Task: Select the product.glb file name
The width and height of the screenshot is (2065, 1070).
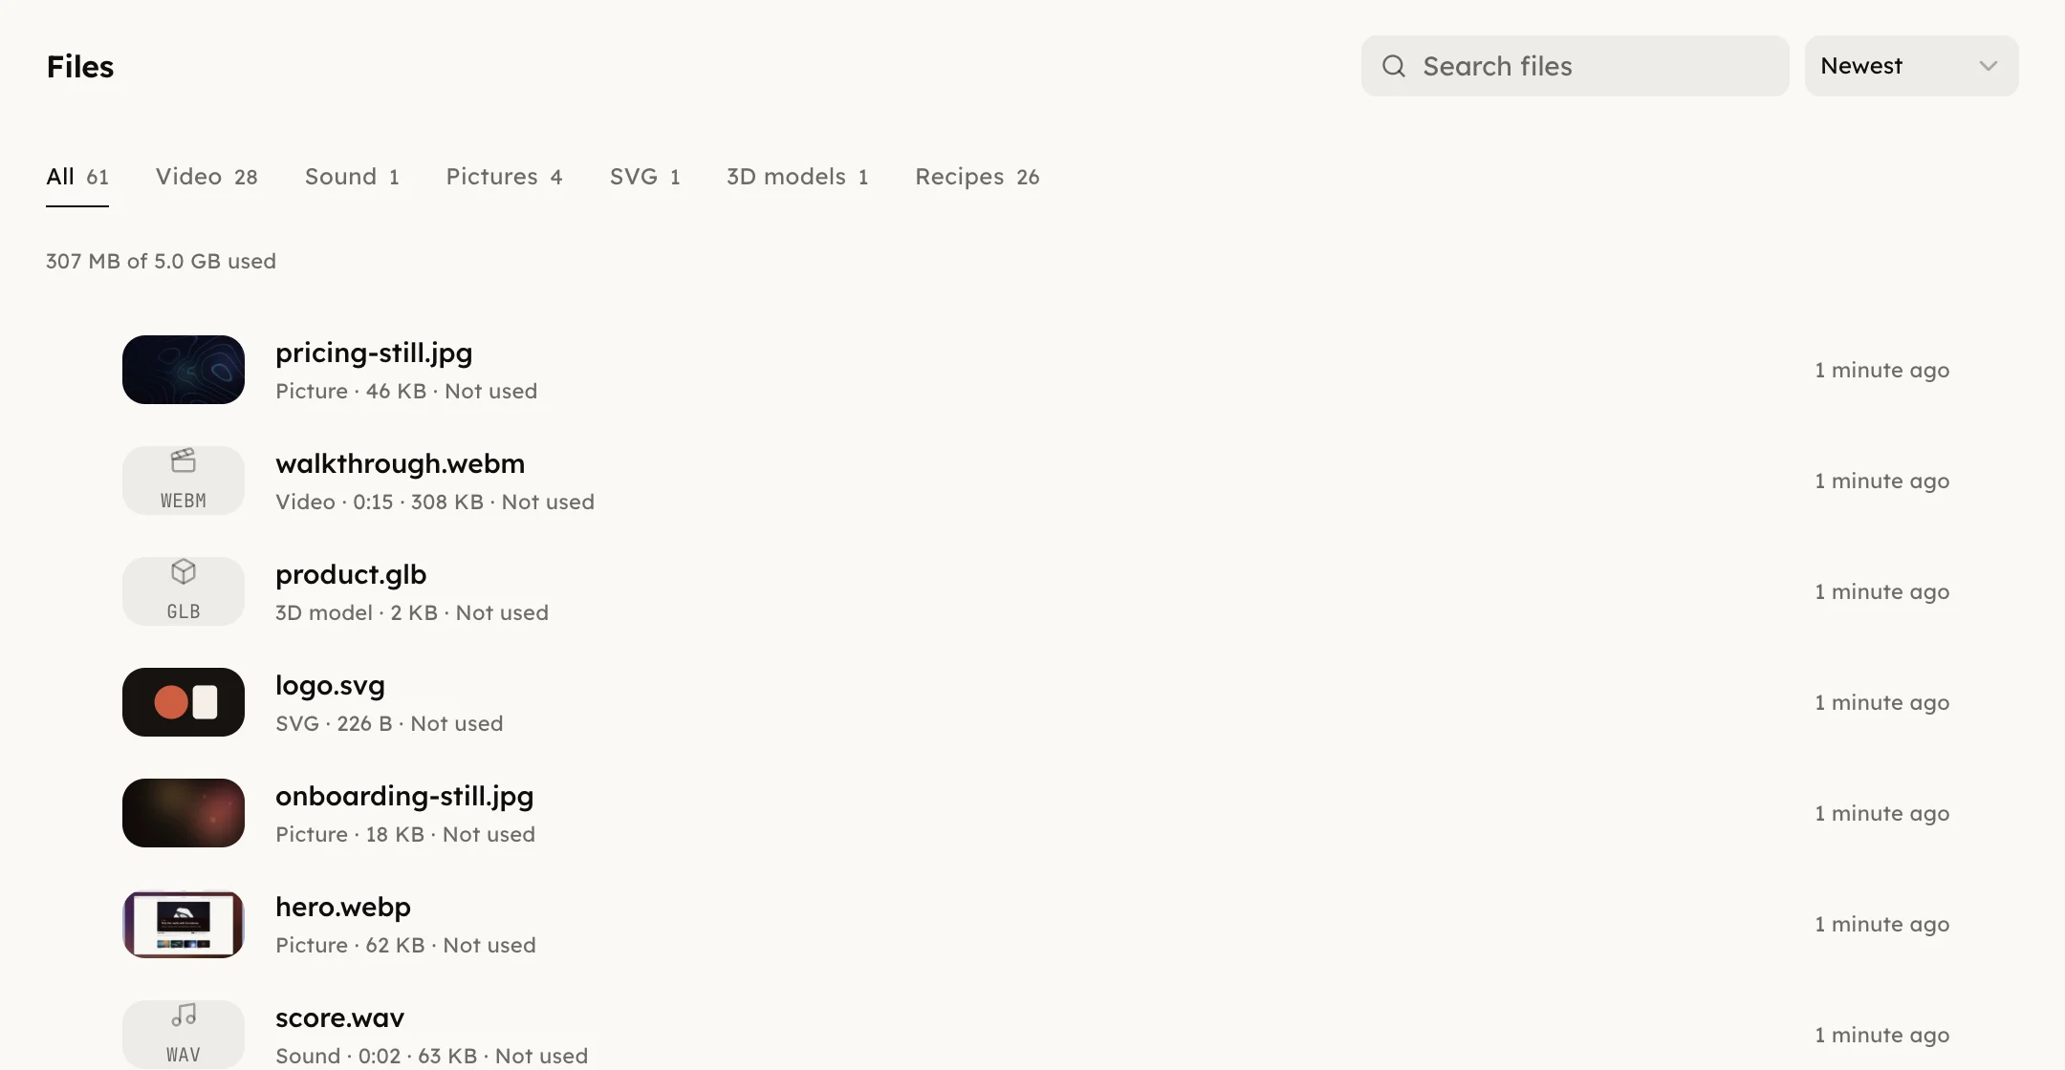Action: click(351, 575)
